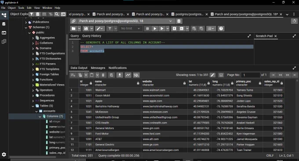Click the gear settings icon in sidebar
299x161 pixels.
pos(4,154)
